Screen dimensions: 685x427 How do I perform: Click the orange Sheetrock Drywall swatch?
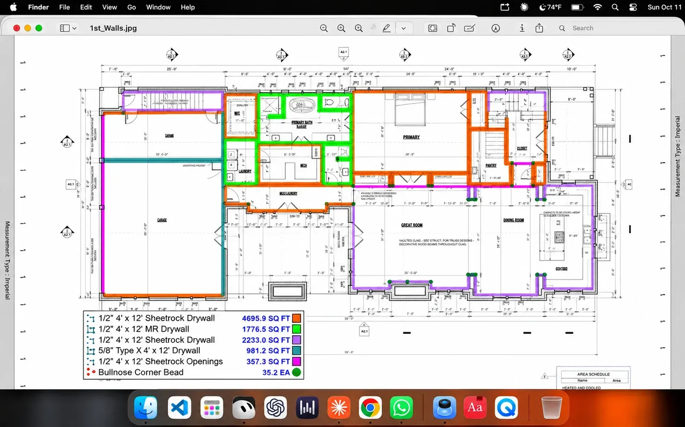pyautogui.click(x=297, y=318)
